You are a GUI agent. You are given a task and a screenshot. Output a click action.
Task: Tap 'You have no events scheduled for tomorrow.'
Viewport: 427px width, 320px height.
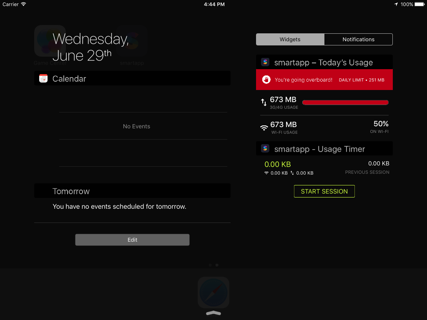(x=119, y=207)
